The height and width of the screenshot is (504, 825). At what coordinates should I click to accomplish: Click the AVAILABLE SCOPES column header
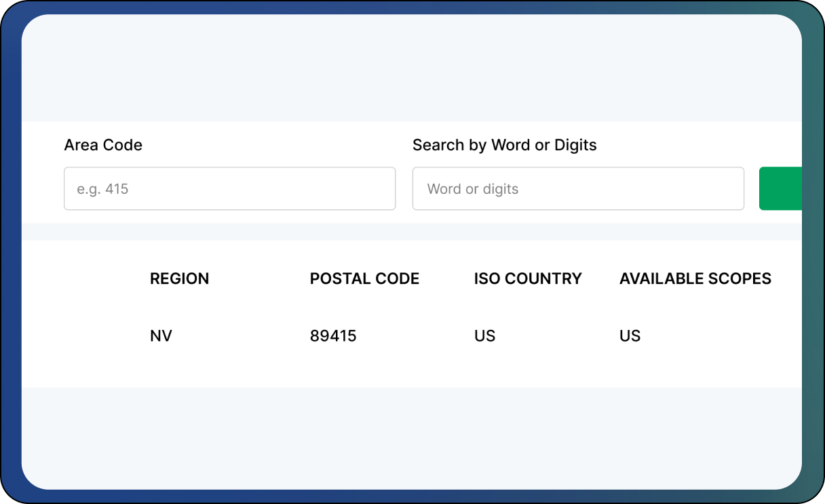pyautogui.click(x=695, y=278)
